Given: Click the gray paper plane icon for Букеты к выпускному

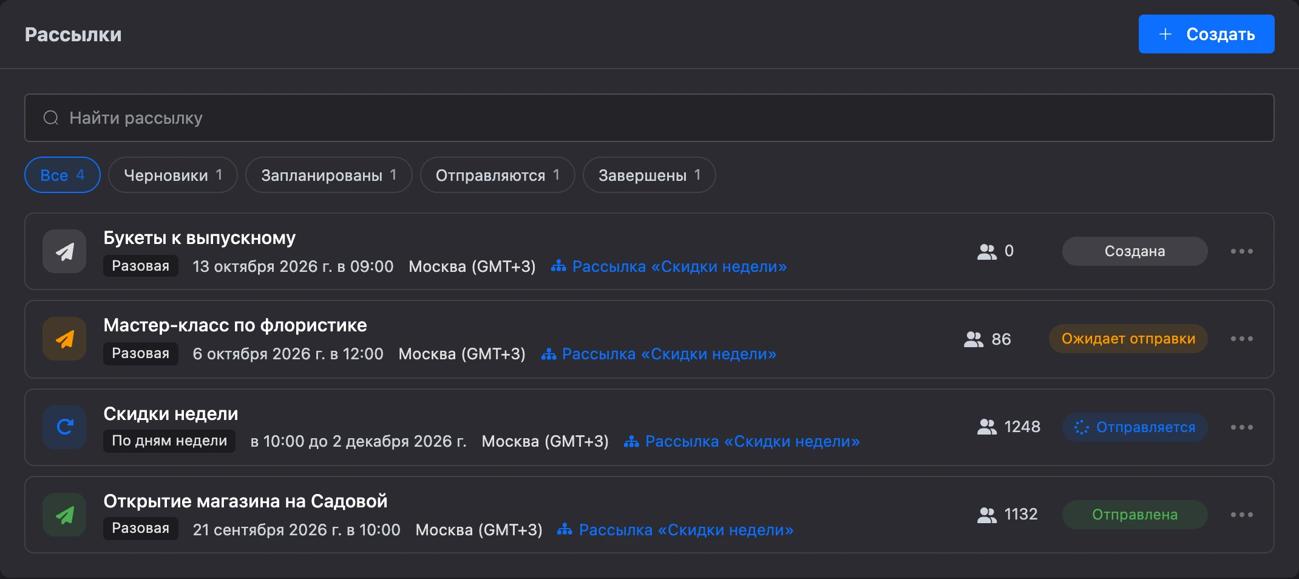Looking at the screenshot, I should click(64, 251).
